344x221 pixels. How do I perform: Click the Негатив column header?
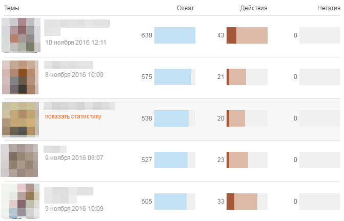[x=329, y=8]
